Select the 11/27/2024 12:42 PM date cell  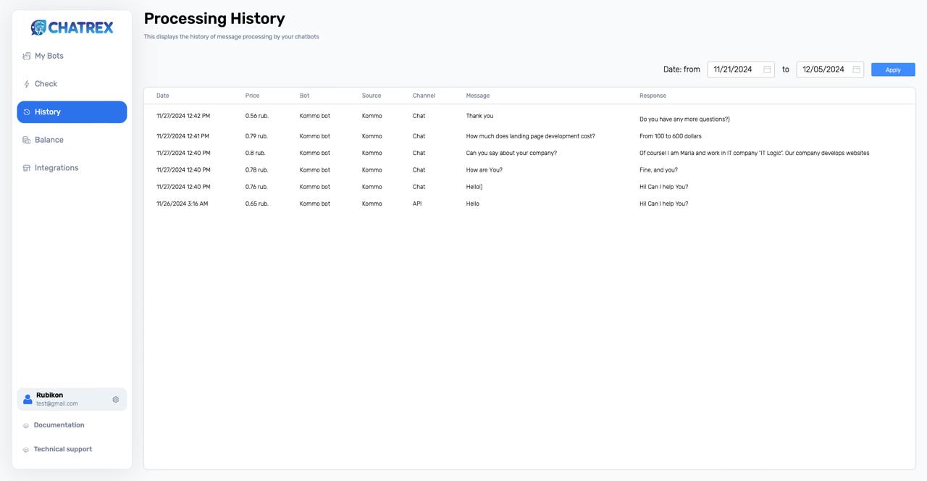pyautogui.click(x=183, y=116)
